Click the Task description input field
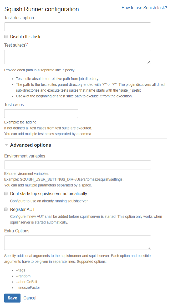The image size is (173, 303). (x=78, y=27)
